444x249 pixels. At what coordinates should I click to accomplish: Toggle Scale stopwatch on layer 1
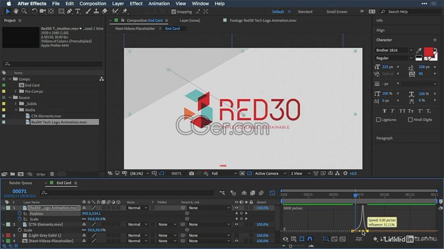click(x=20, y=219)
